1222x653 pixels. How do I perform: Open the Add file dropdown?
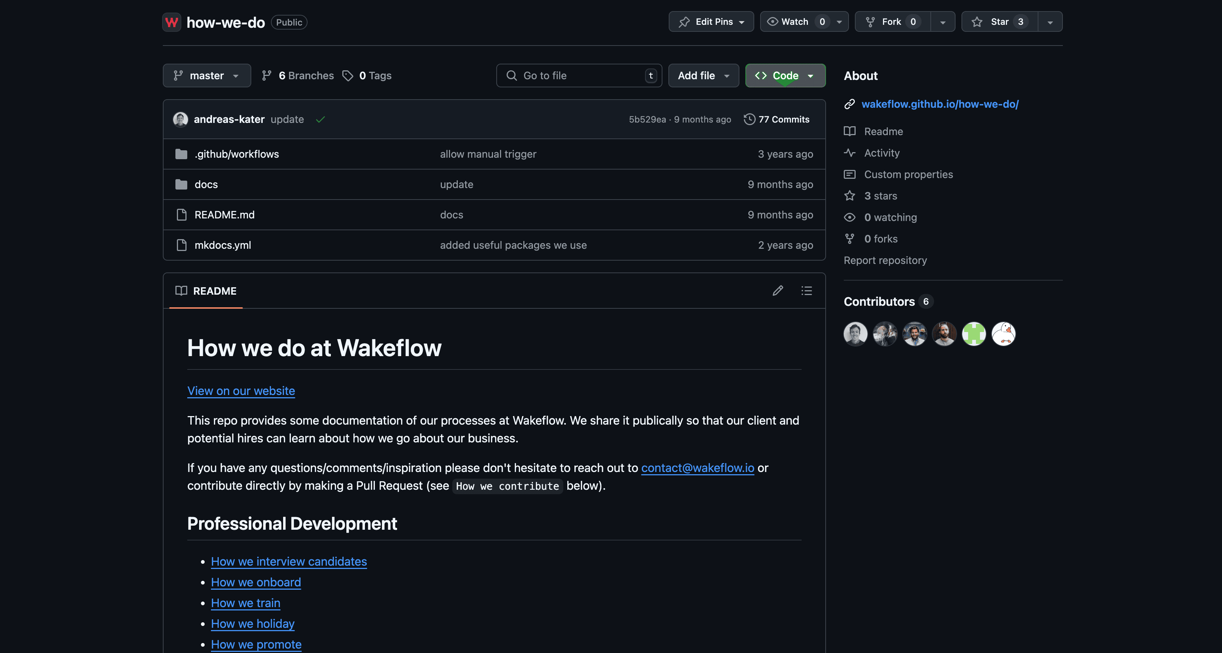703,76
